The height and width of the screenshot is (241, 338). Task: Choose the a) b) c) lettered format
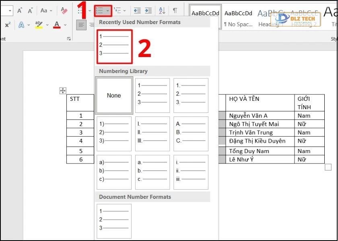point(114,172)
